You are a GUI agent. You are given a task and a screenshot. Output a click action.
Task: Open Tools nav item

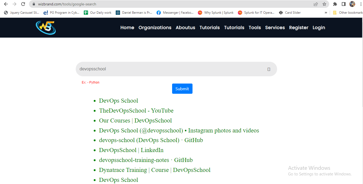255,27
